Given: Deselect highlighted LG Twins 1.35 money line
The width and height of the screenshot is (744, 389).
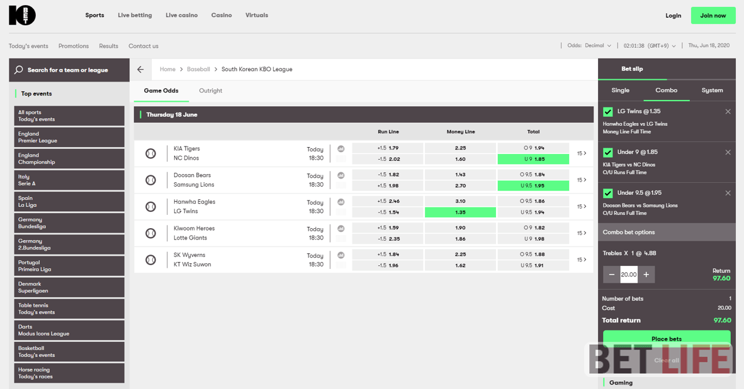Looking at the screenshot, I should (460, 212).
